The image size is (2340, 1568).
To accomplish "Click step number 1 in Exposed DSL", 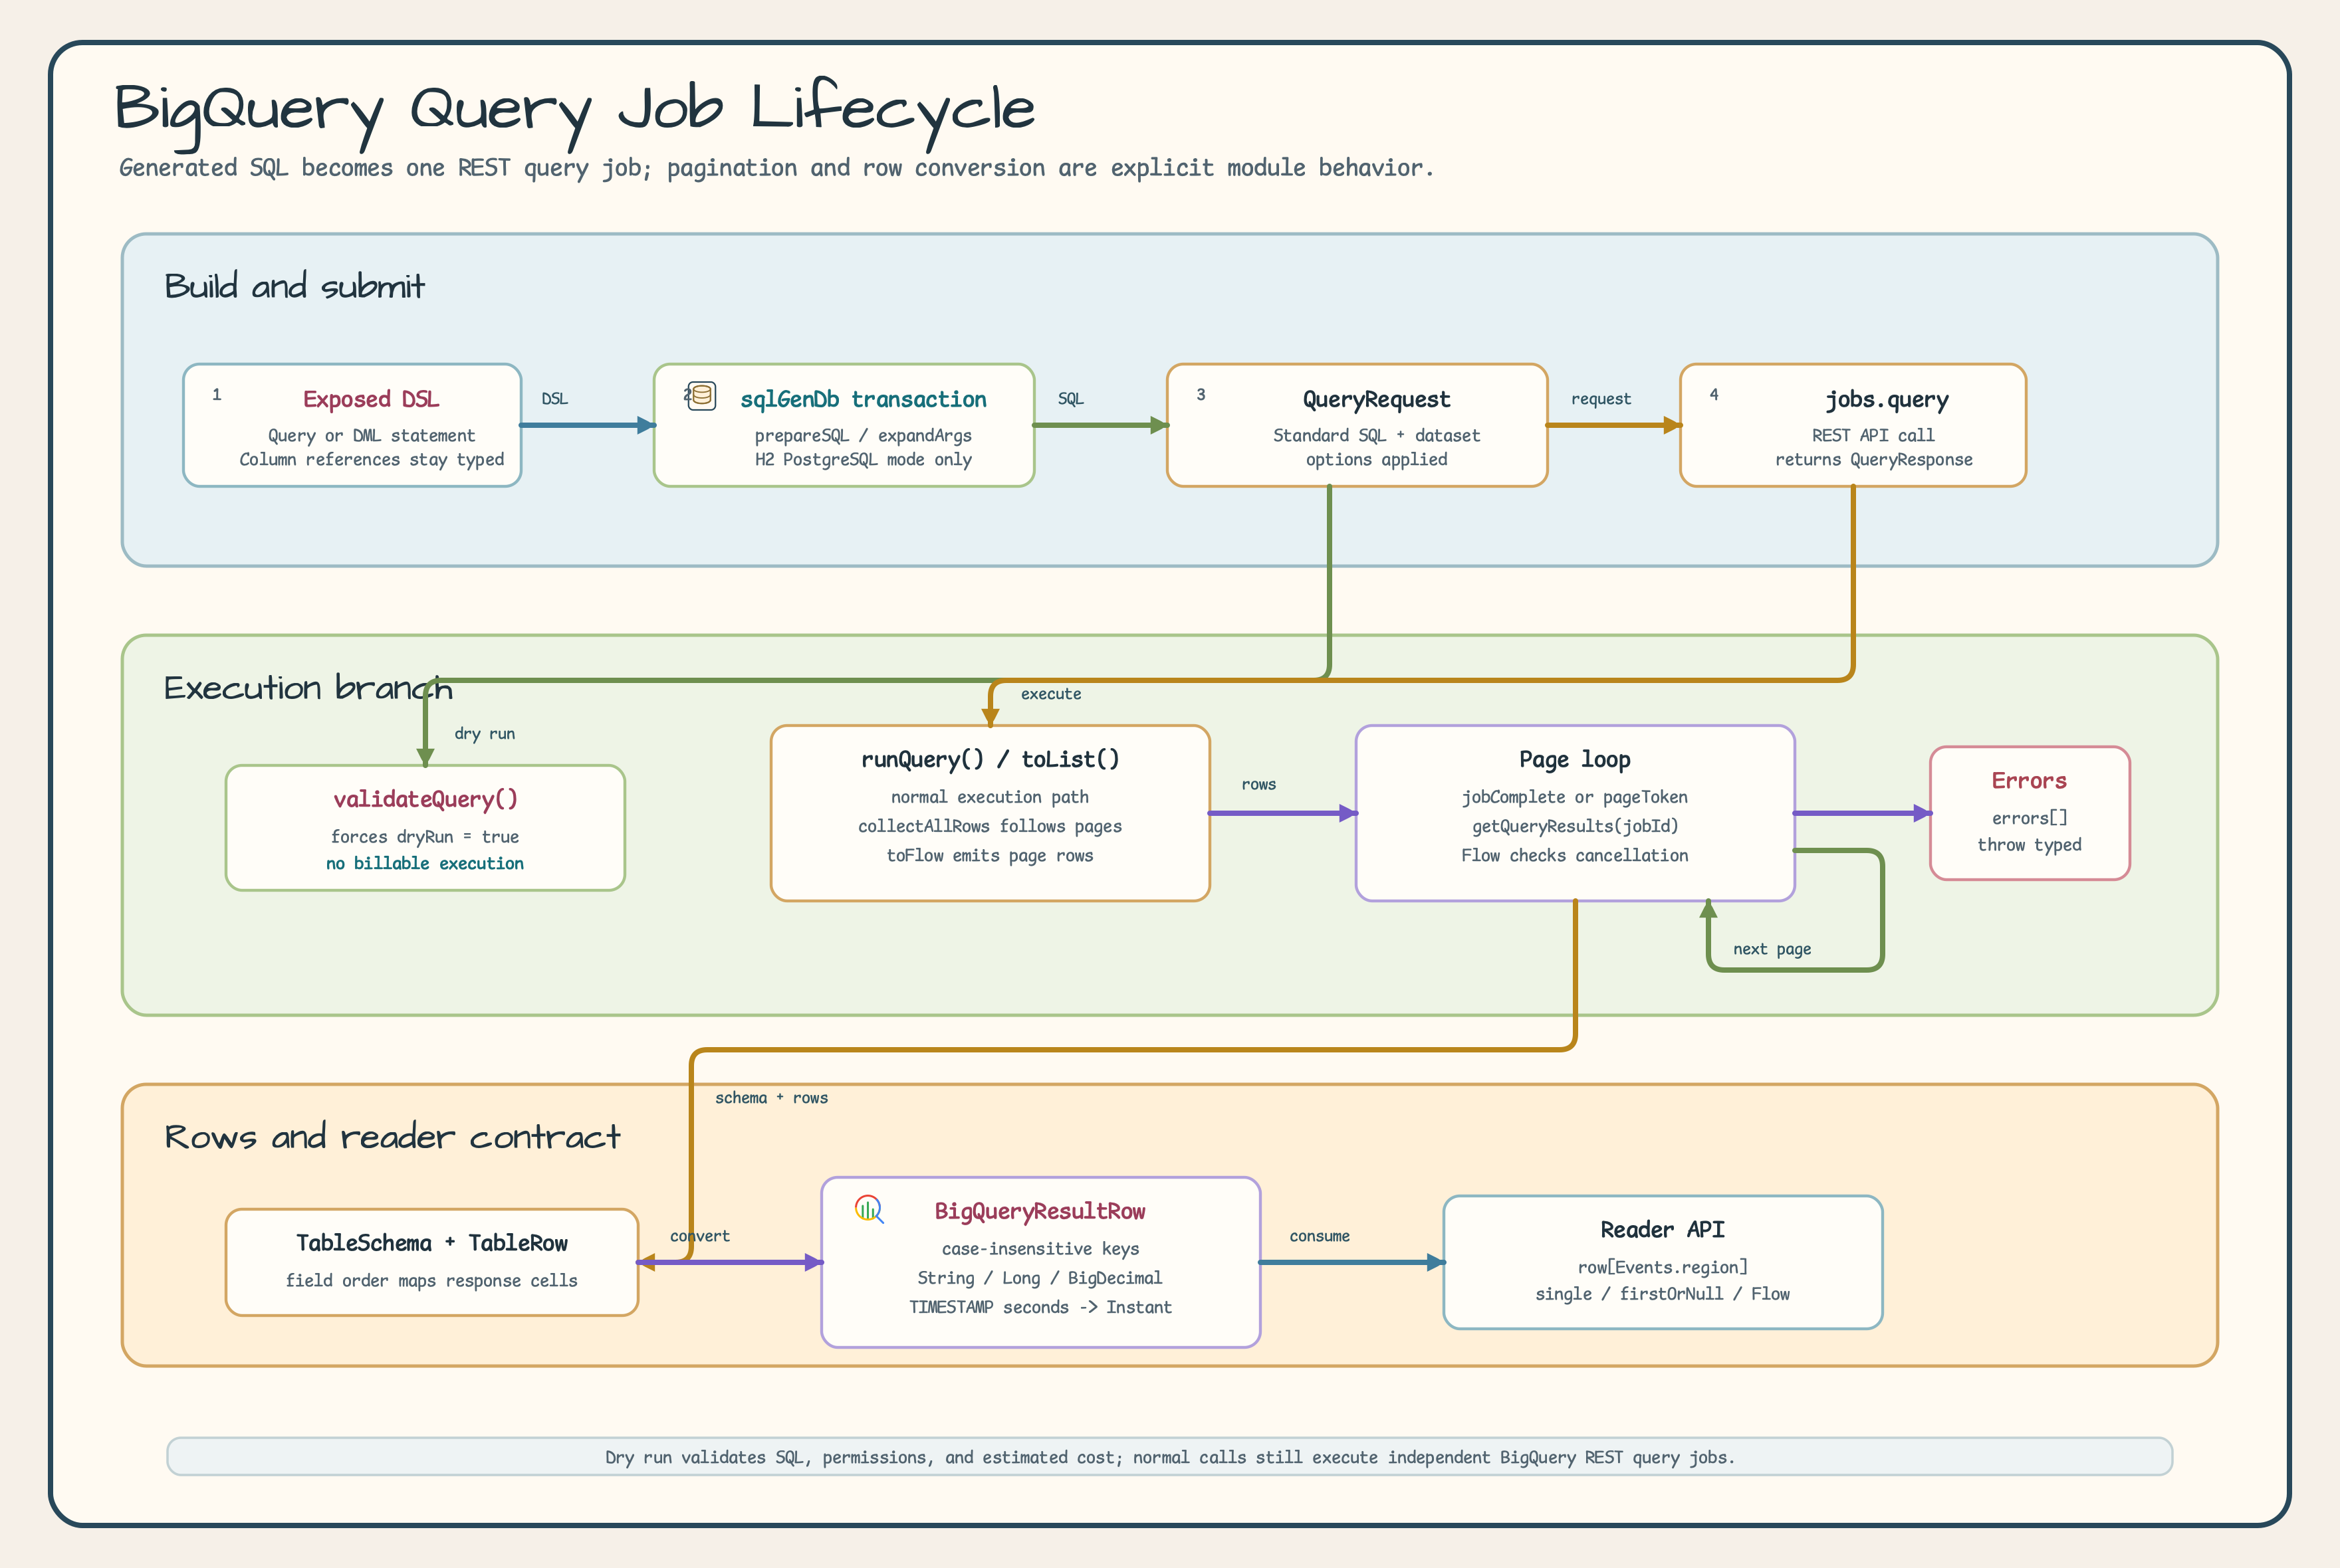I will (216, 394).
